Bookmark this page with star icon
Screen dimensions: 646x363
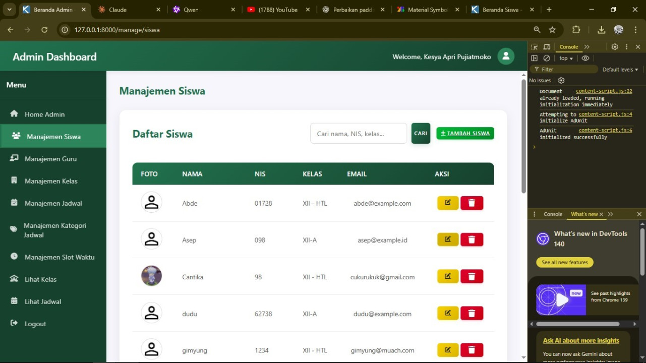tap(552, 30)
